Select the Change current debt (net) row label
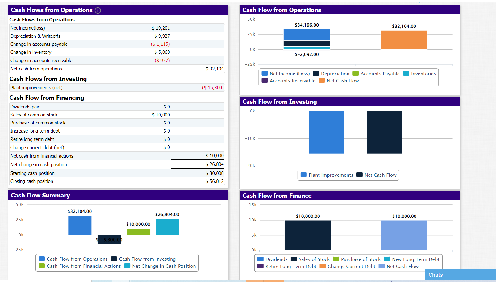496x282 pixels. [x=37, y=147]
